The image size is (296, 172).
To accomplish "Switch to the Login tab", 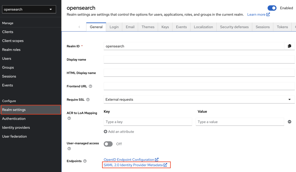I will coord(114,27).
